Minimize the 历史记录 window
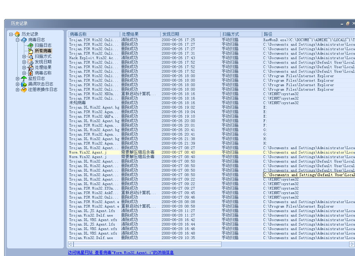 point(342,24)
